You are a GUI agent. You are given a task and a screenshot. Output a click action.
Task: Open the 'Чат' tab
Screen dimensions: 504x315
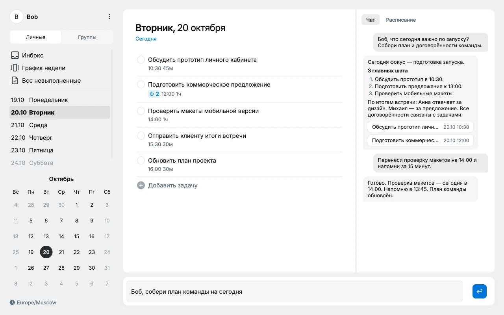[x=371, y=20]
